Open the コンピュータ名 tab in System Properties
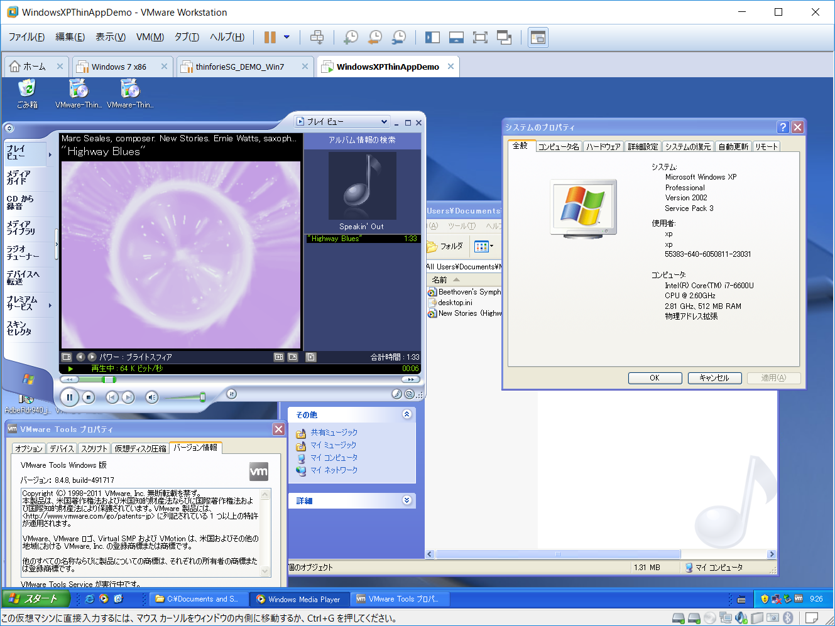Screen dimensions: 835x626 (x=559, y=146)
